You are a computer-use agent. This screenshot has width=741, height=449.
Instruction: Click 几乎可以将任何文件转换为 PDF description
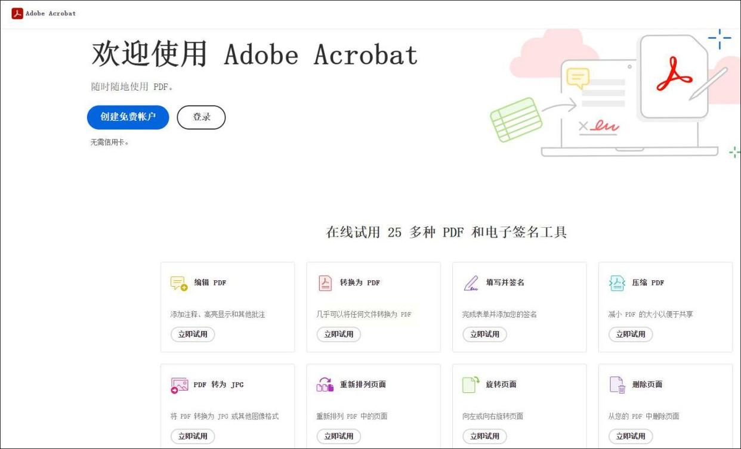[x=364, y=314]
